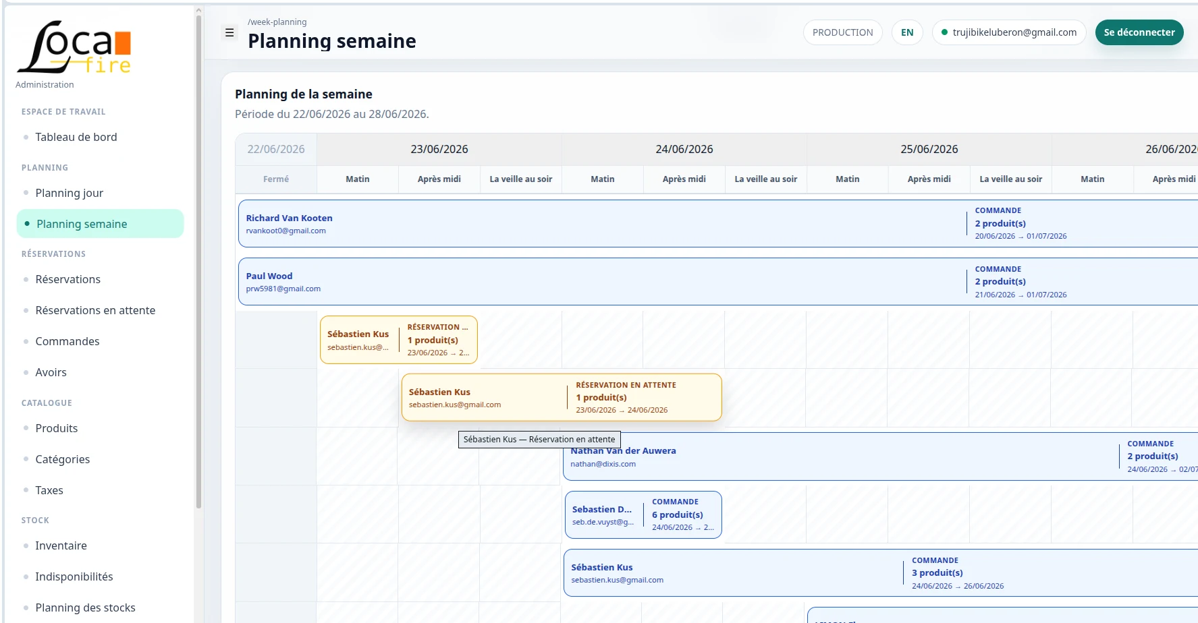The height and width of the screenshot is (623, 1198).
Task: Open Avoirs in sidebar
Action: (x=100, y=372)
